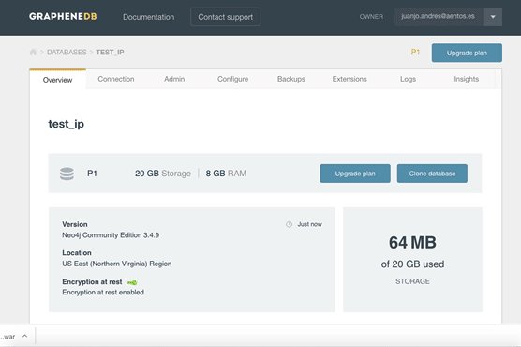Switch to the Overview tab
This screenshot has width=521, height=347.
pyautogui.click(x=57, y=80)
